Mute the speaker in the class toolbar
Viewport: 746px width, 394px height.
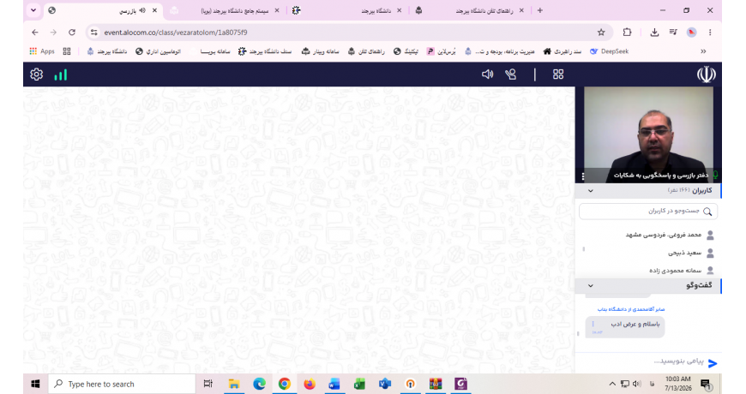[487, 75]
